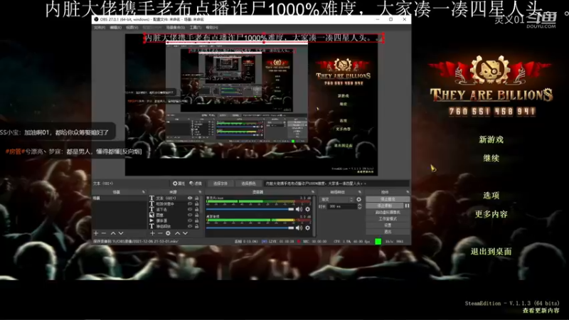Open the 场景集合(S) menu in OBS

pyautogui.click(x=176, y=28)
